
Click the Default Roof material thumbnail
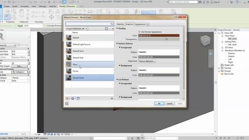69,51
